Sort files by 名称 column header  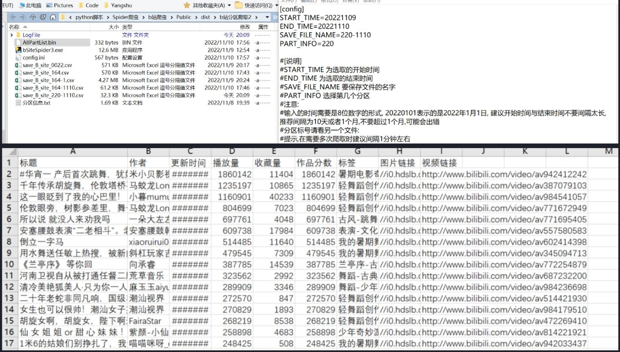tap(15, 27)
